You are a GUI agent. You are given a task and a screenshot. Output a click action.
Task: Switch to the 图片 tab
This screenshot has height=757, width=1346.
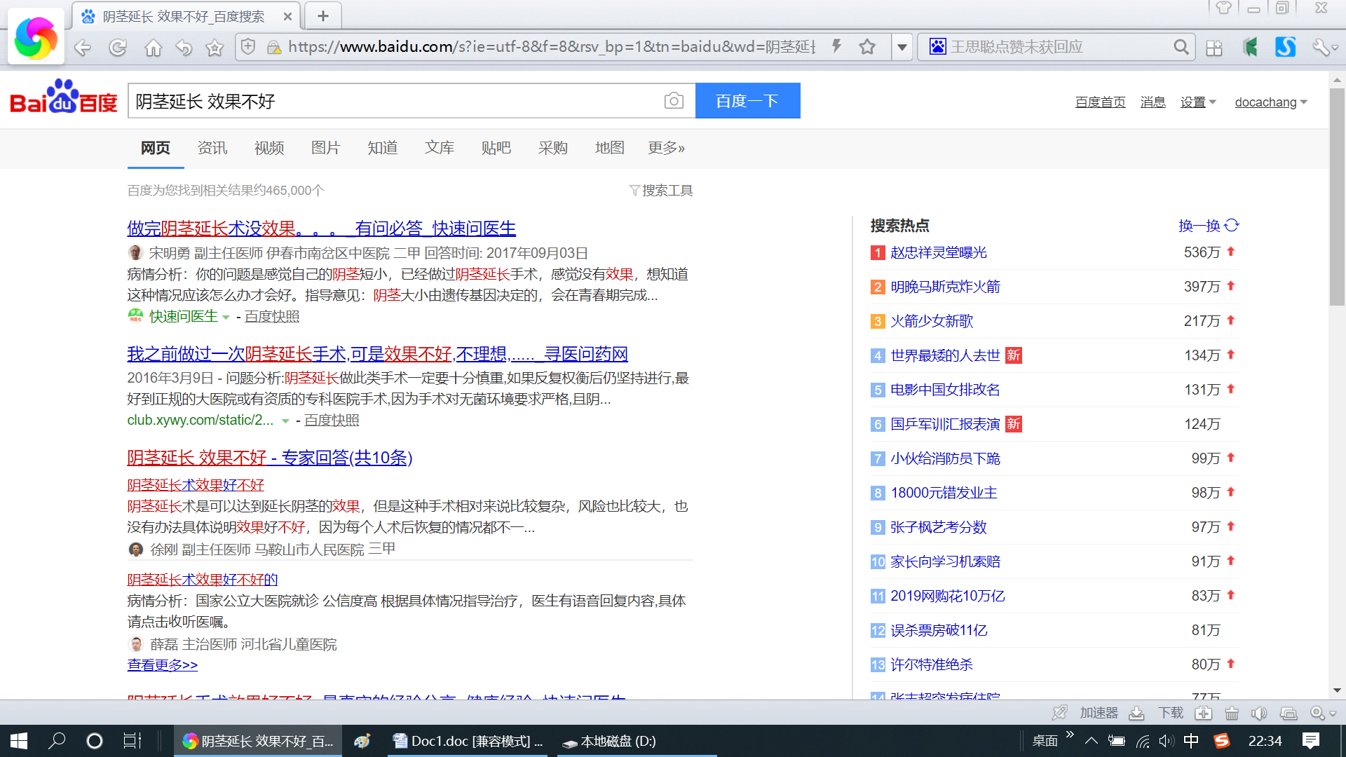coord(326,148)
